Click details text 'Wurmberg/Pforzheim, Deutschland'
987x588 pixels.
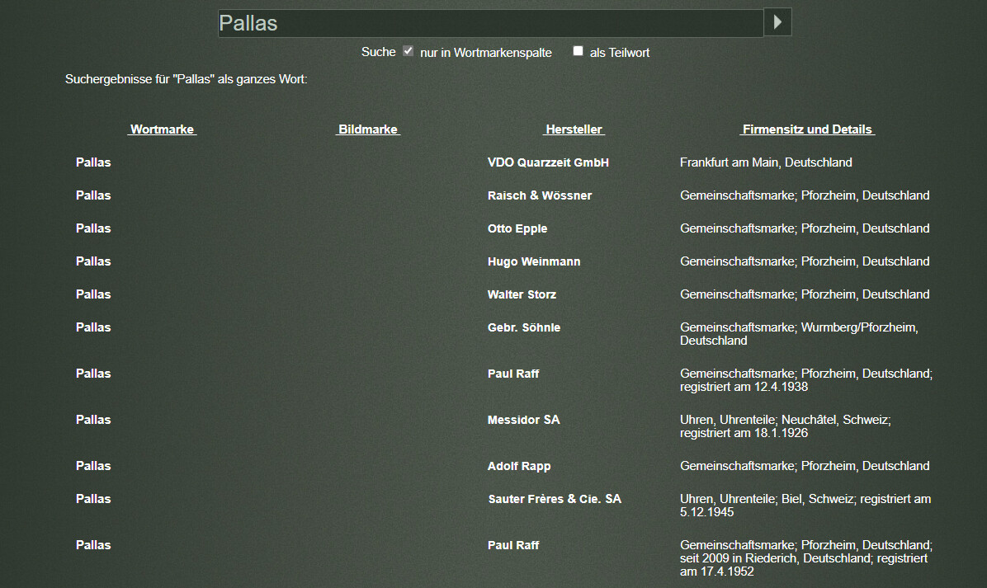pos(799,334)
